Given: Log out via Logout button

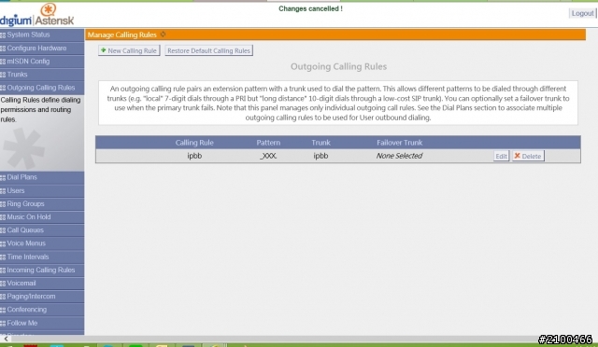Looking at the screenshot, I should click(x=582, y=13).
